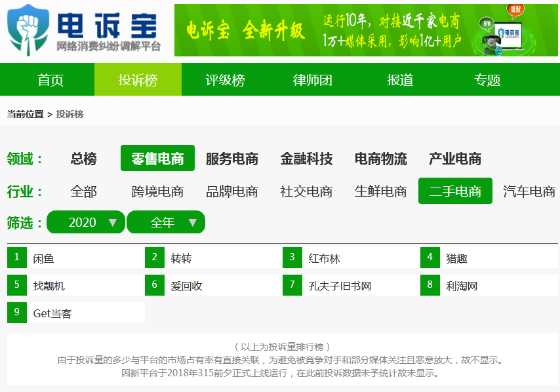Open rank 4 entry 猎趣
The width and height of the screenshot is (560, 392).
(489, 258)
